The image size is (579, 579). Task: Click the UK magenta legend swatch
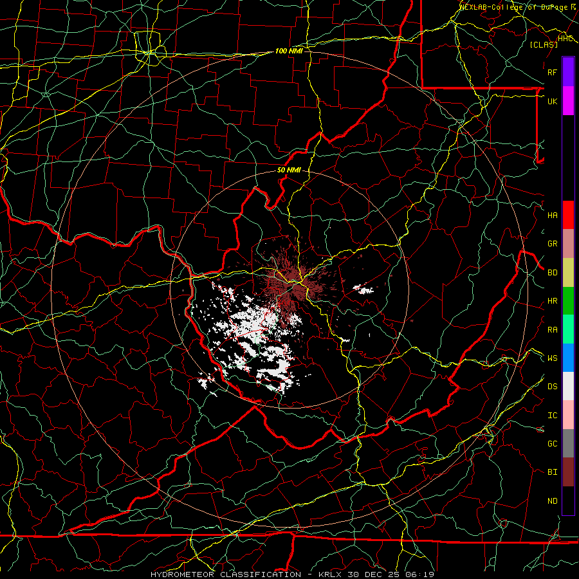(568, 101)
